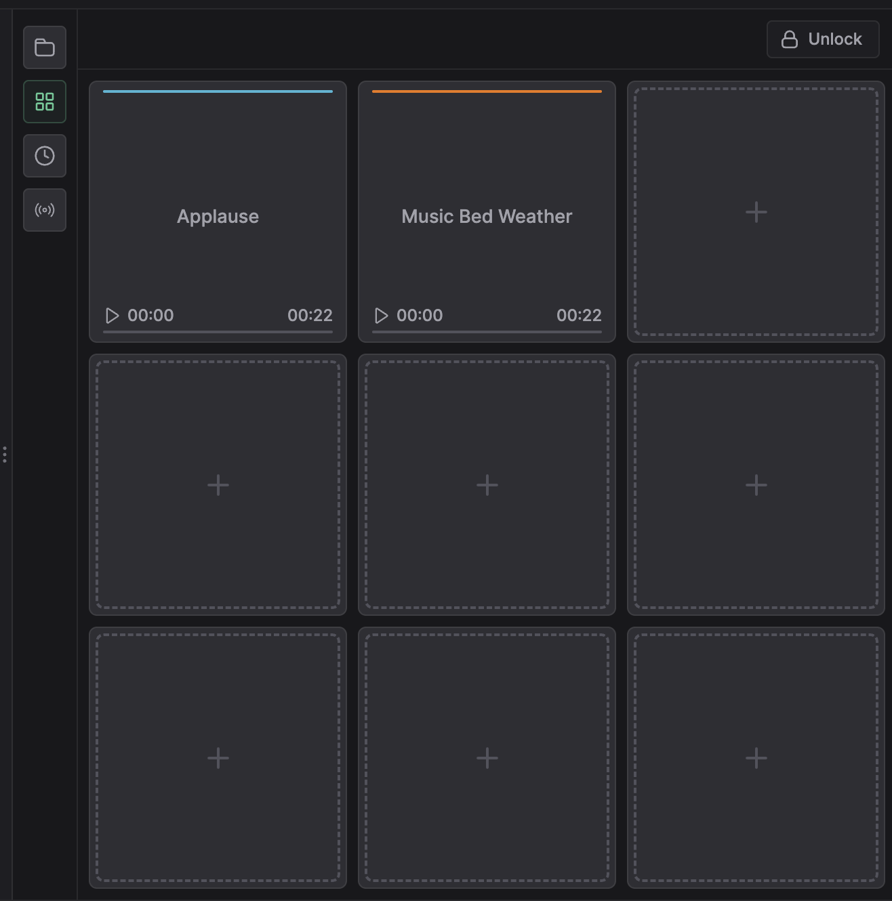Open the broadcast signal icon panel
The width and height of the screenshot is (892, 901).
point(45,210)
